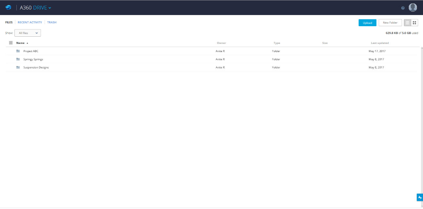Viewport: 423px width, 209px height.
Task: Sort by the Last updated column header
Action: coord(380,43)
